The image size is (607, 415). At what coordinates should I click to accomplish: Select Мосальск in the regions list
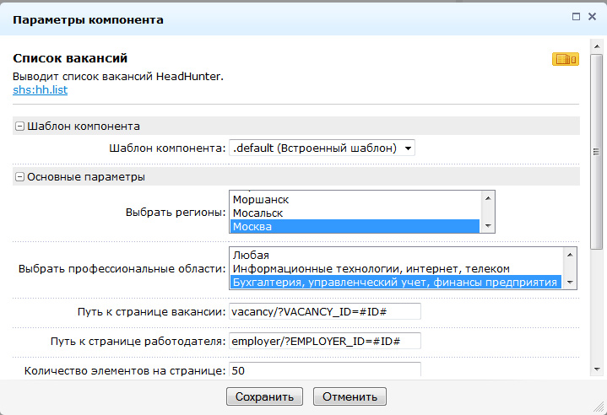click(x=355, y=213)
